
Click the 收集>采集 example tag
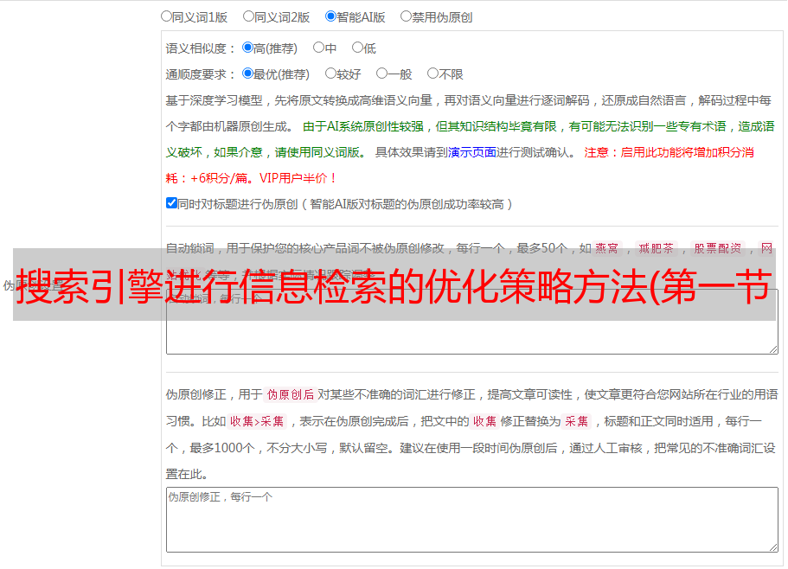(257, 421)
